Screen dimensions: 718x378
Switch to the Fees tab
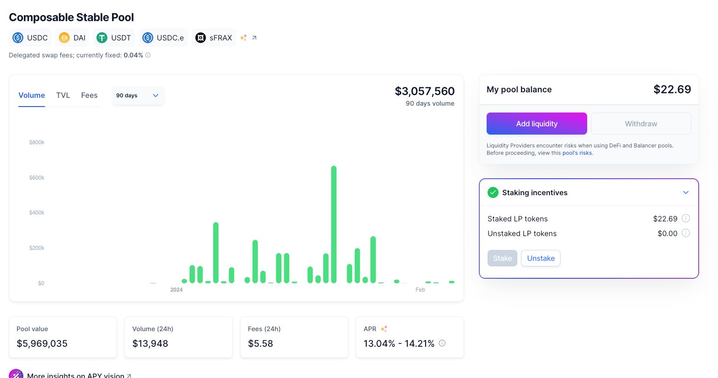click(x=89, y=96)
